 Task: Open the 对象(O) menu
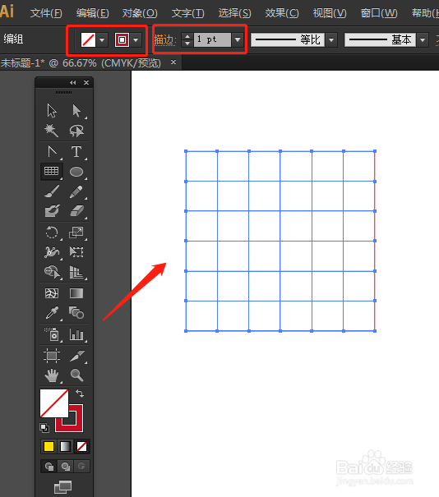(x=140, y=13)
